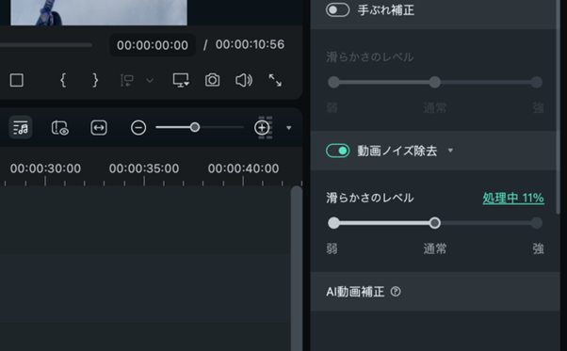Zoom out the timeline with minus icon
Viewport: 567px width, 351px height.
pos(138,127)
